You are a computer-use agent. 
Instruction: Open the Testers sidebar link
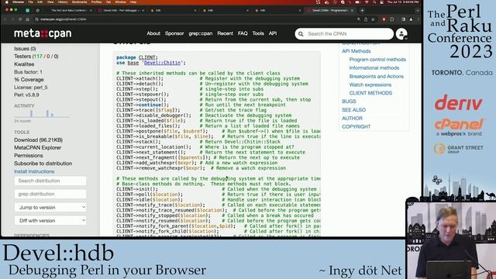pyautogui.click(x=36, y=57)
